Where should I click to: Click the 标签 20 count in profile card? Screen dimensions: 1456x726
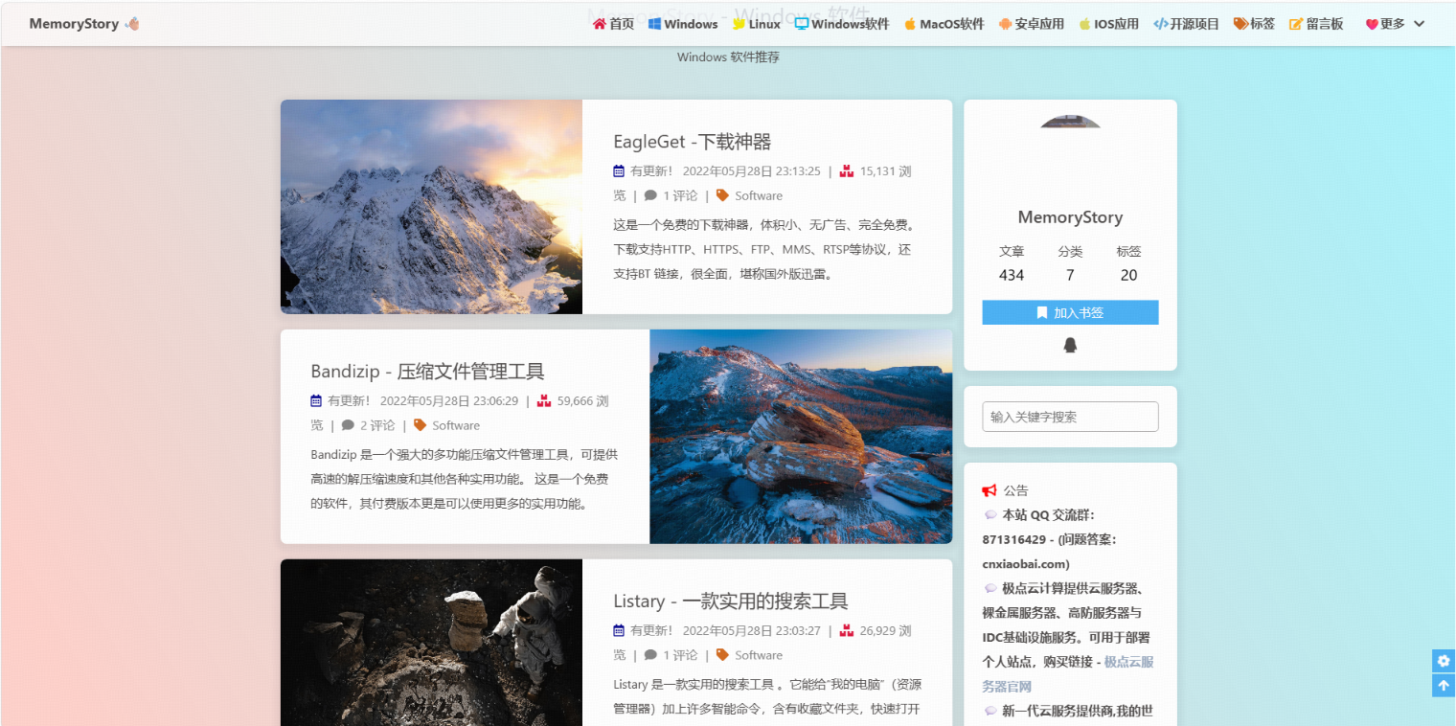tap(1128, 263)
